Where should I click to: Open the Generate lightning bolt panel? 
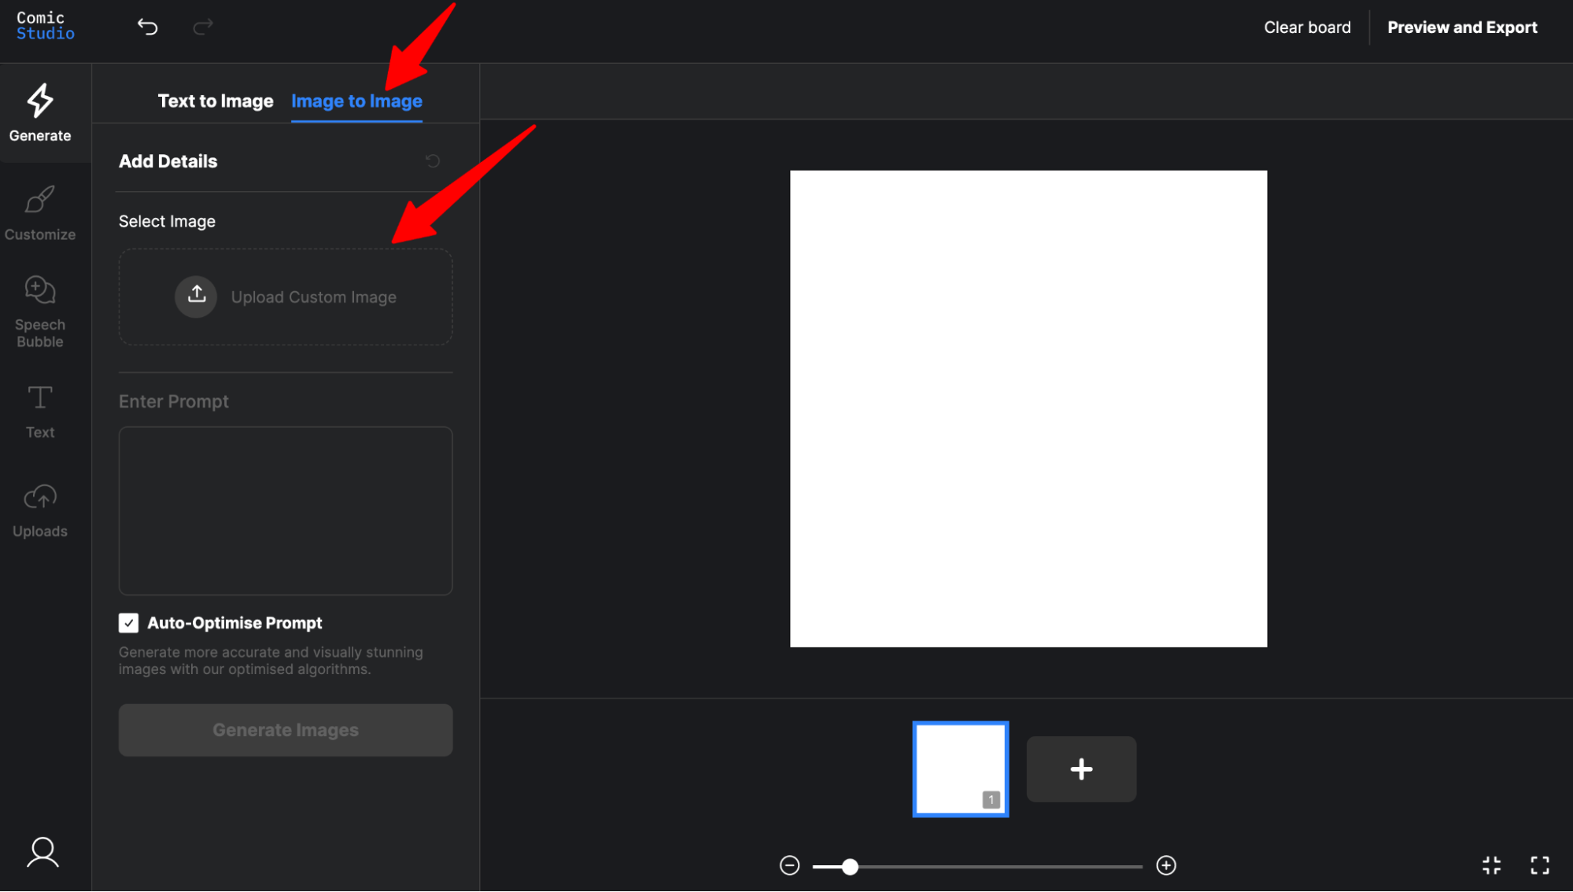point(40,113)
